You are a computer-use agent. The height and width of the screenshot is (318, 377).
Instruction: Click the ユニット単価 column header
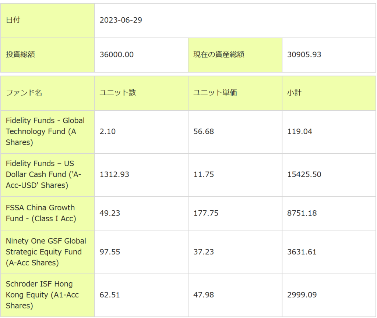pos(215,93)
